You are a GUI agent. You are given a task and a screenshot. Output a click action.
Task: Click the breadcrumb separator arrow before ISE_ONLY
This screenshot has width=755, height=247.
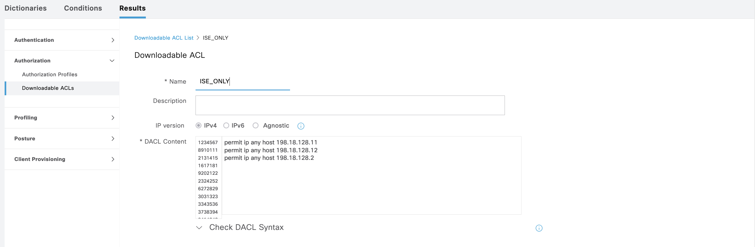[x=198, y=38]
